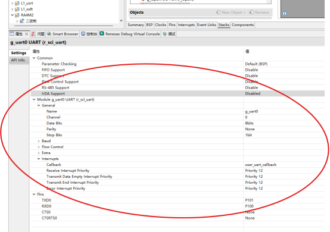Click the New Object icon
The width and height of the screenshot is (330, 232).
click(218, 12)
